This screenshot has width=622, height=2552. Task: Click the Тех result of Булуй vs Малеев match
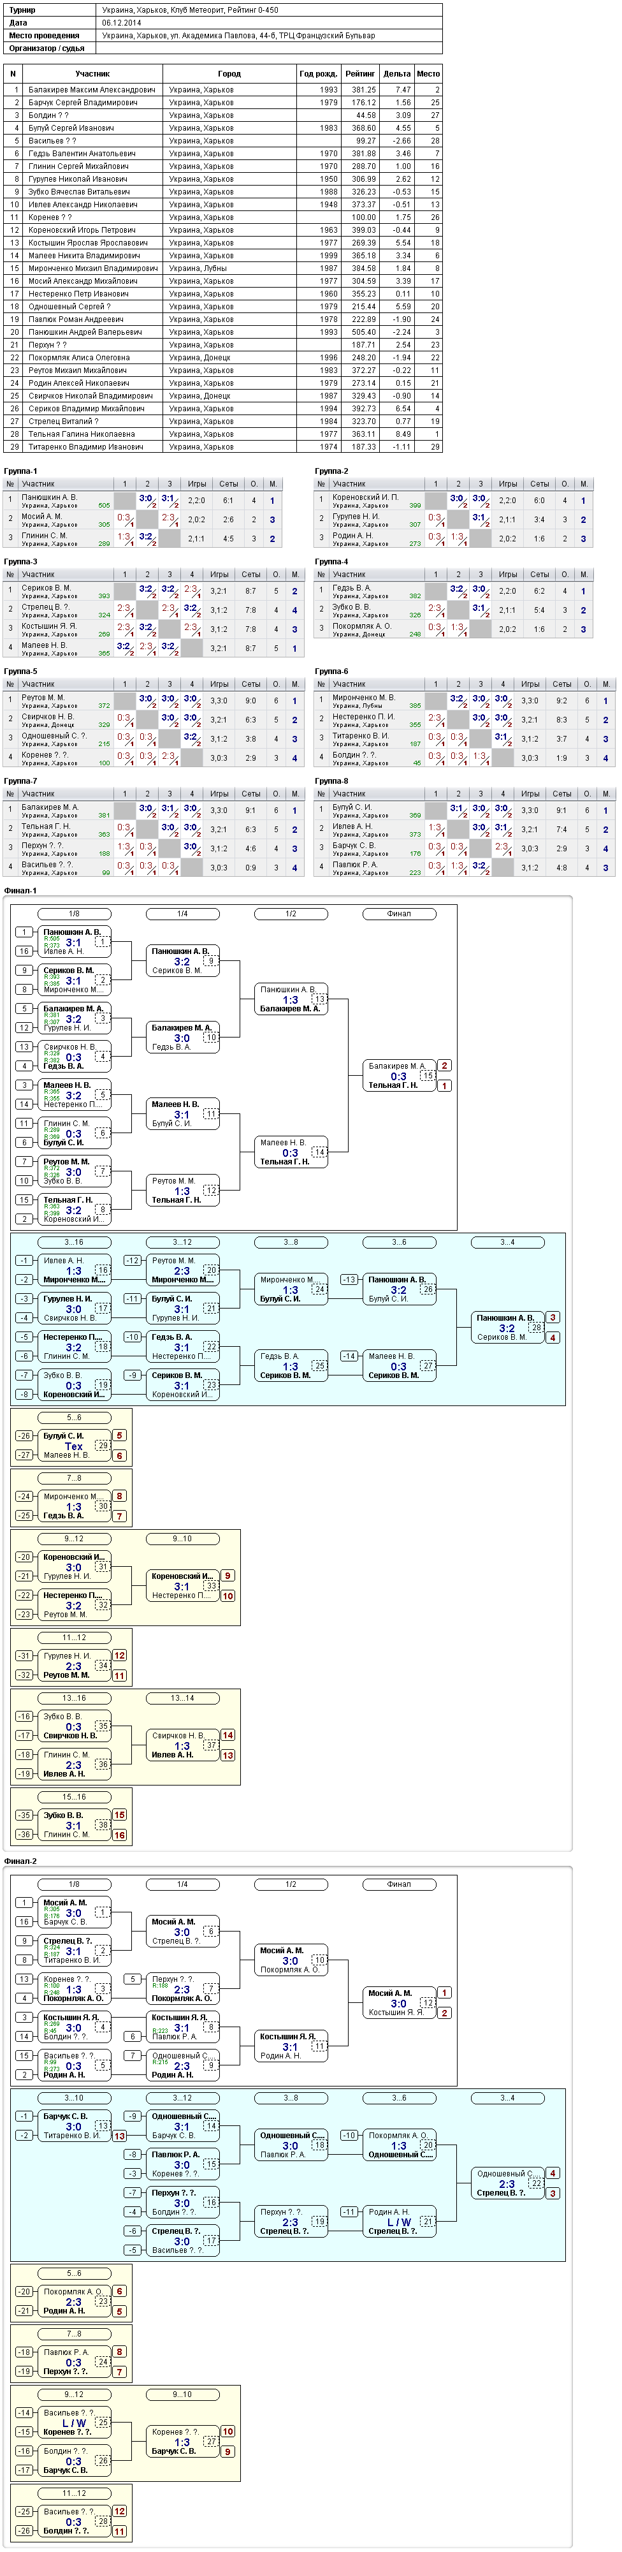[75, 1446]
